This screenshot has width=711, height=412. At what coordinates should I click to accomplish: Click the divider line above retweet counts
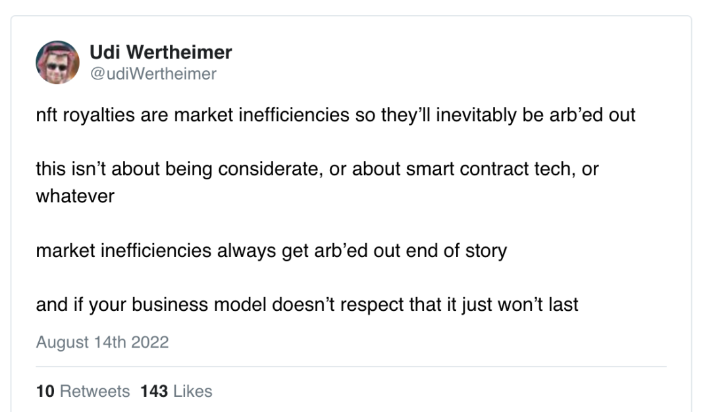pyautogui.click(x=351, y=366)
